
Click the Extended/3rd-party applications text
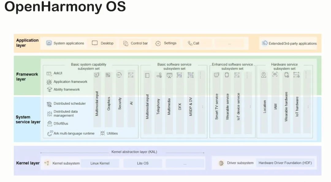293,44
